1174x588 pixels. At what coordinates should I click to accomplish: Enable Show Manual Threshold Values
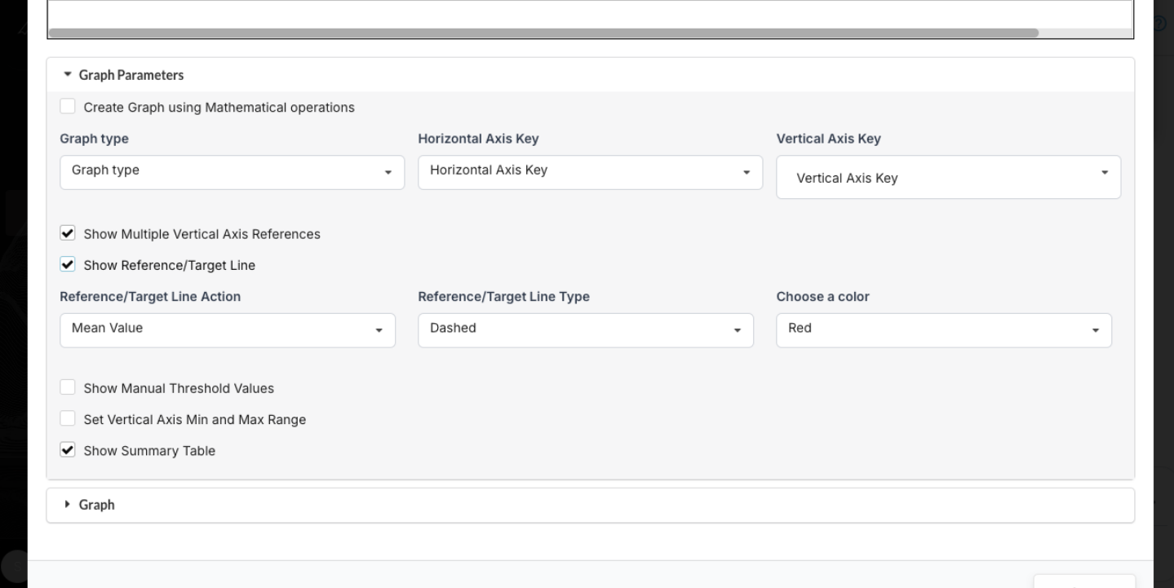pyautogui.click(x=68, y=387)
